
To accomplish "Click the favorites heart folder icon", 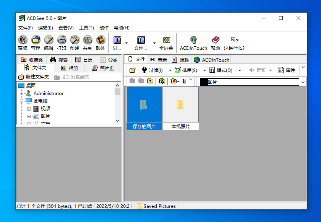I will 173,81.
